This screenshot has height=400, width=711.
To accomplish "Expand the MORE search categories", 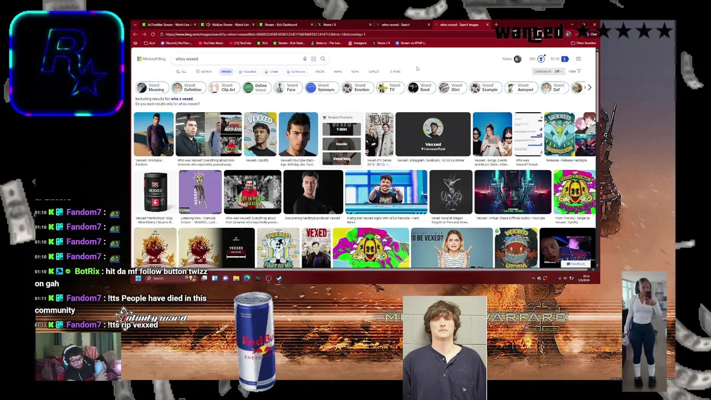I will coord(395,72).
